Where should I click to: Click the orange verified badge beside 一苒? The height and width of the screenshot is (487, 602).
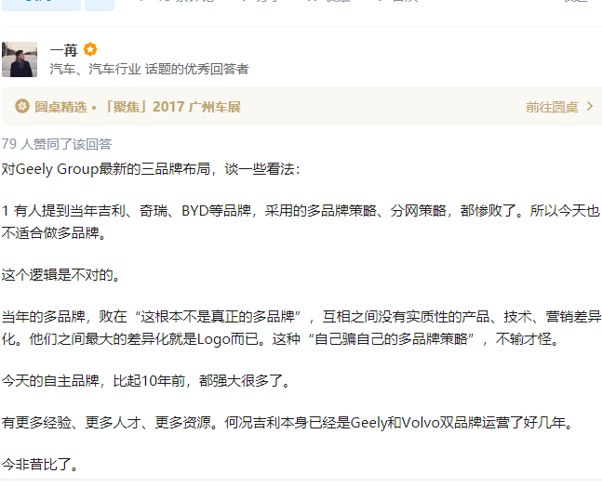pyautogui.click(x=90, y=50)
